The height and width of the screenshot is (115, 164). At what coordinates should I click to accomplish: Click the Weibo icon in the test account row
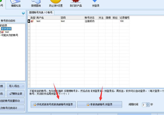(32, 21)
